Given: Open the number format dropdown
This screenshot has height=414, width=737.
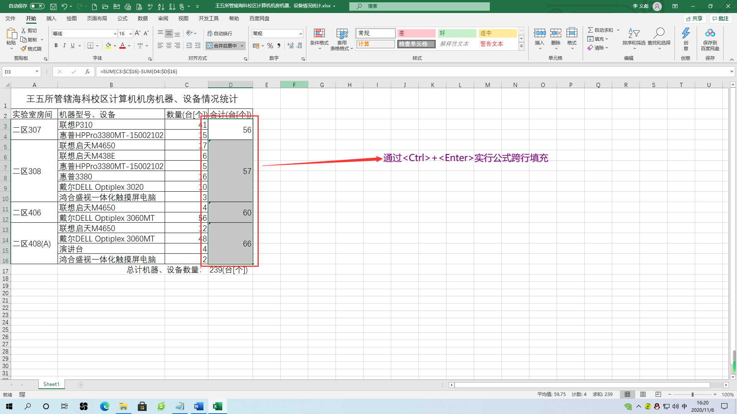Looking at the screenshot, I should point(300,34).
